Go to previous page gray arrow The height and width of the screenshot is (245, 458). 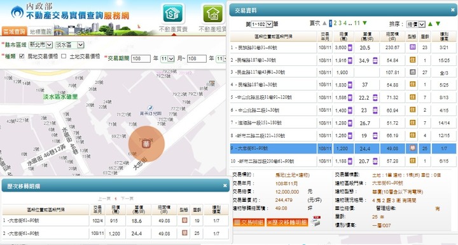(x=324, y=23)
